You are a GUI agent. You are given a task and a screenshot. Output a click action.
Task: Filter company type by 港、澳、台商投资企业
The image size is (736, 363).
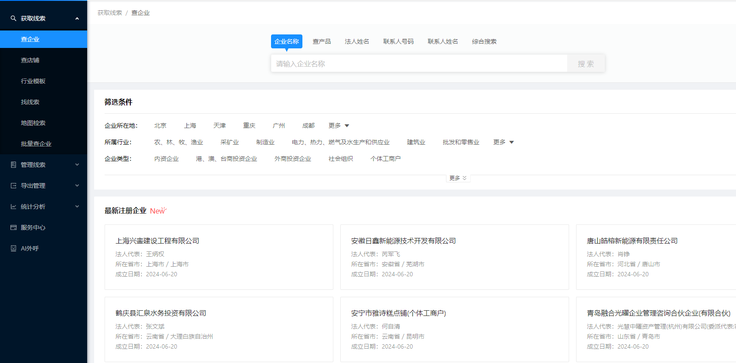pos(227,159)
